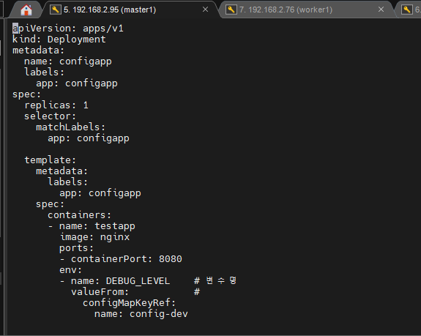Viewport: 421px width, 336px height.
Task: Click the 'ports:' line
Action: tap(76, 248)
